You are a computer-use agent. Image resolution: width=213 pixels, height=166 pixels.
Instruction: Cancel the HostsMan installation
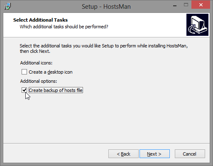[x=190, y=154]
